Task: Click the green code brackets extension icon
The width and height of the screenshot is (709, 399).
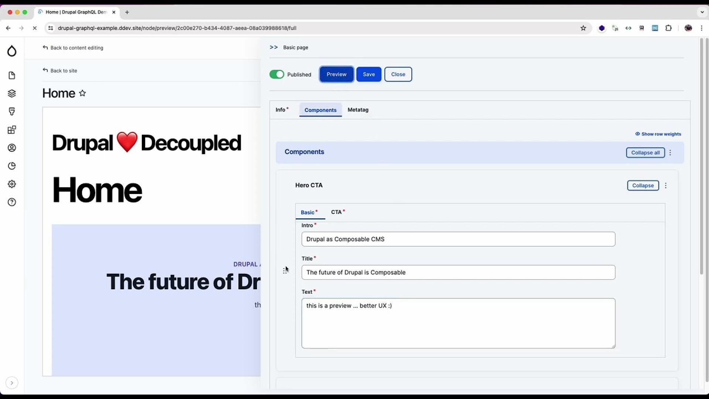Action: coord(628,28)
